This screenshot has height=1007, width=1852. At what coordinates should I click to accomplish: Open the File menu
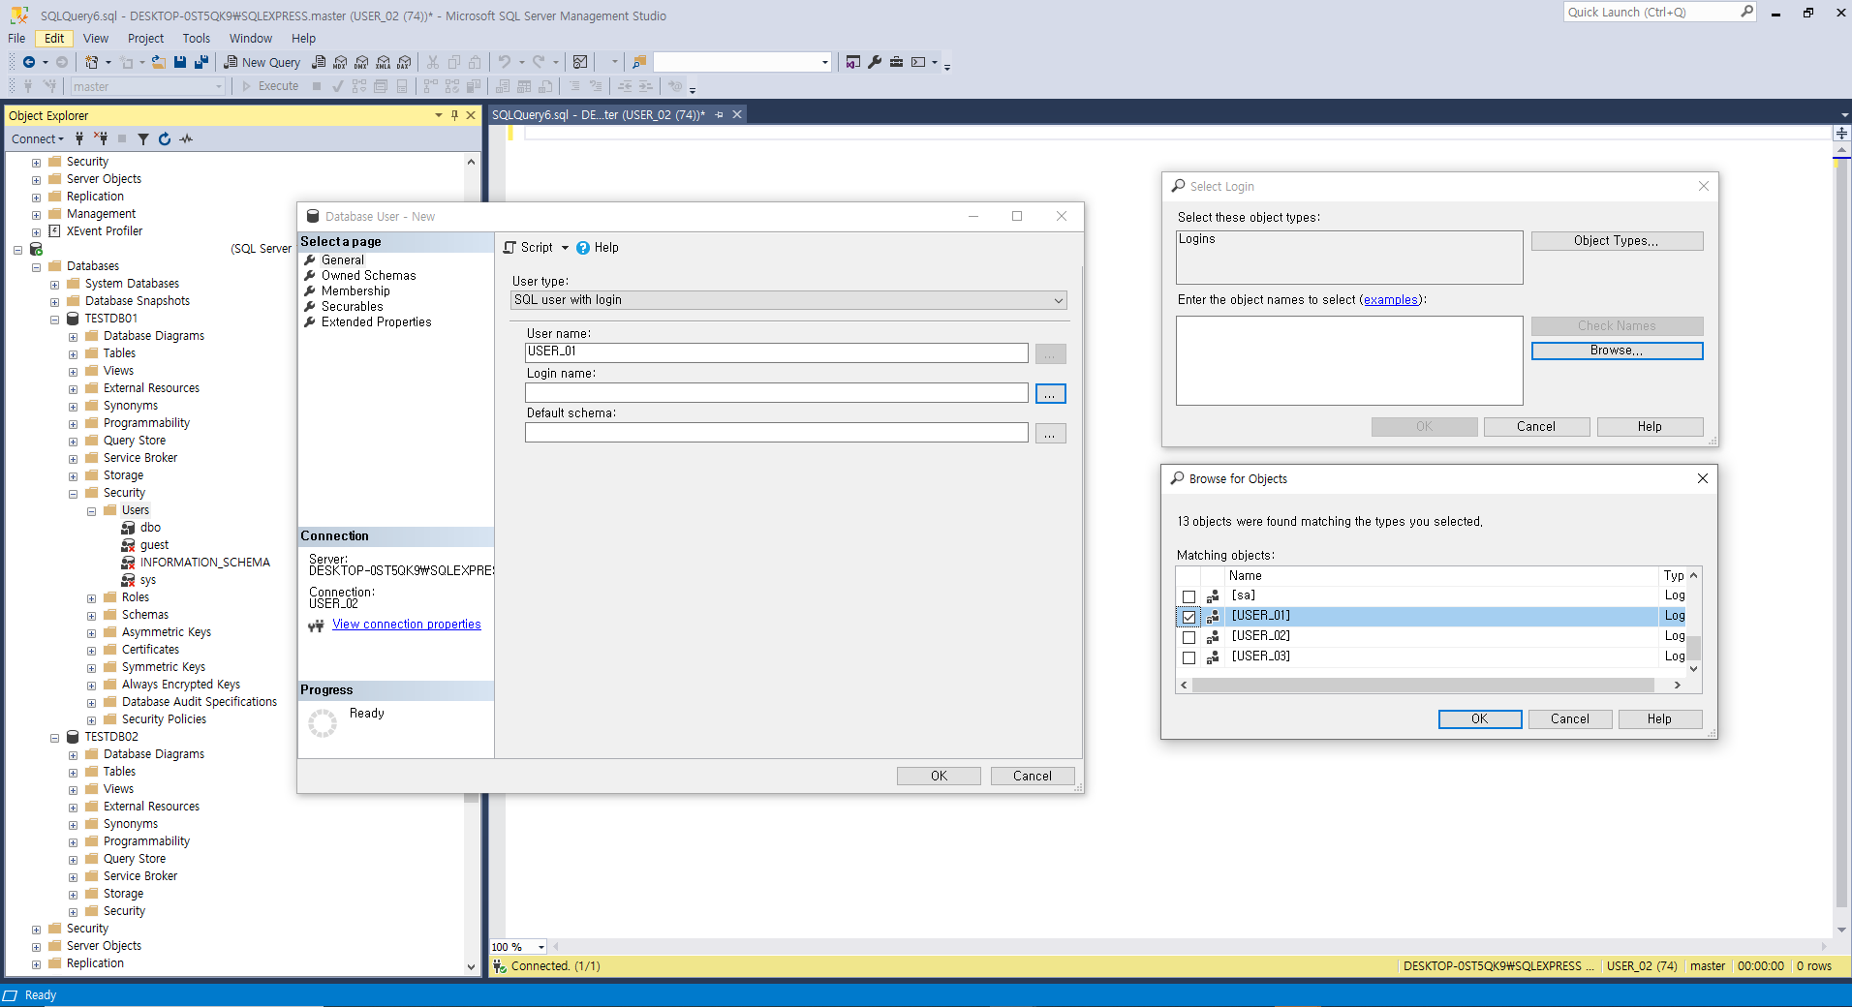tap(16, 39)
